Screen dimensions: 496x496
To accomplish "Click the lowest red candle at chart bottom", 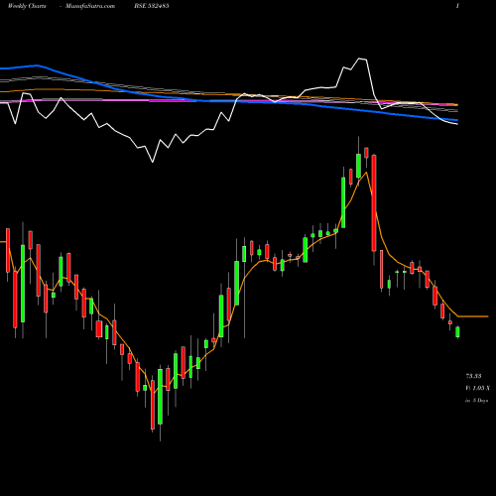I will click(153, 405).
